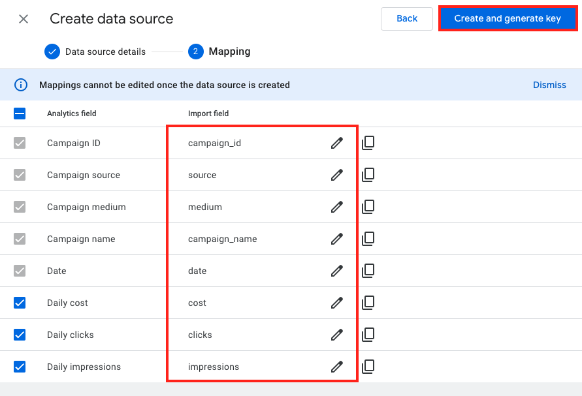The height and width of the screenshot is (396, 582).
Task: Edit the source import field mapping
Action: coord(336,175)
